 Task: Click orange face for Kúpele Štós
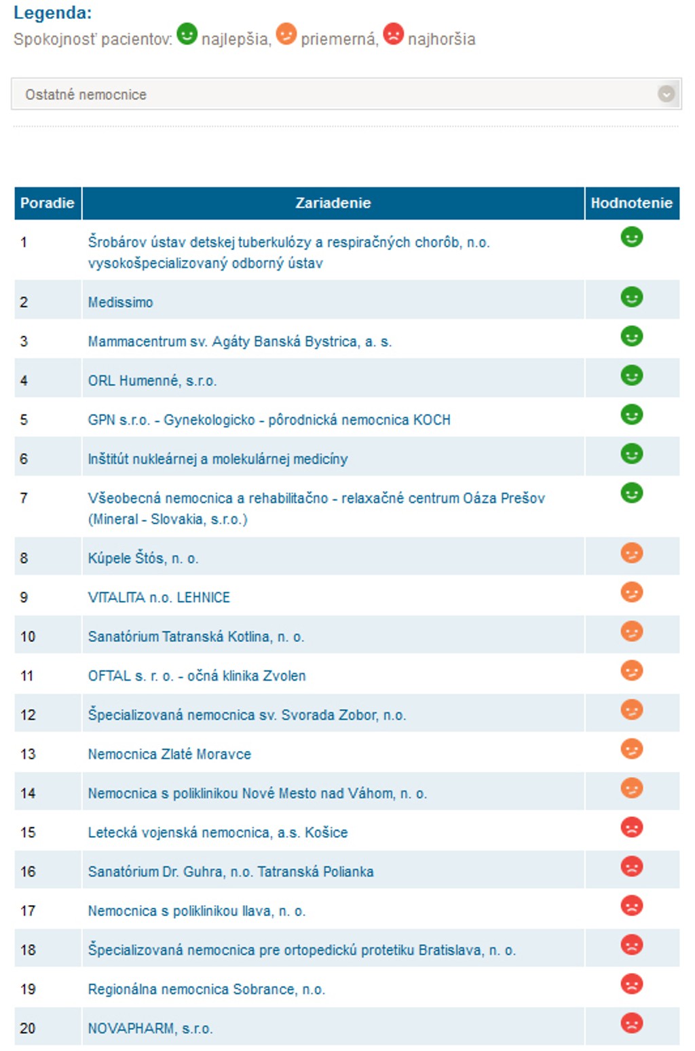(x=631, y=553)
